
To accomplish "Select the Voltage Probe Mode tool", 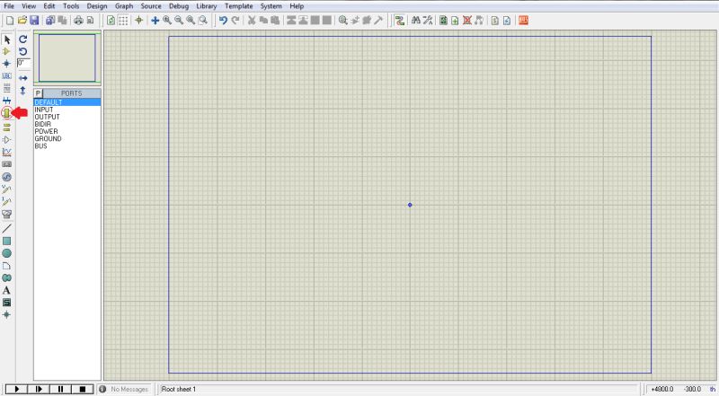I will click(7, 189).
